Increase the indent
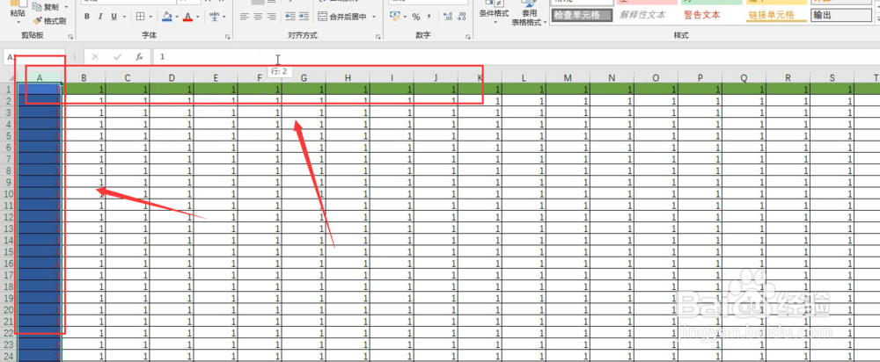Screen dimensions: 880x362 tap(304, 17)
